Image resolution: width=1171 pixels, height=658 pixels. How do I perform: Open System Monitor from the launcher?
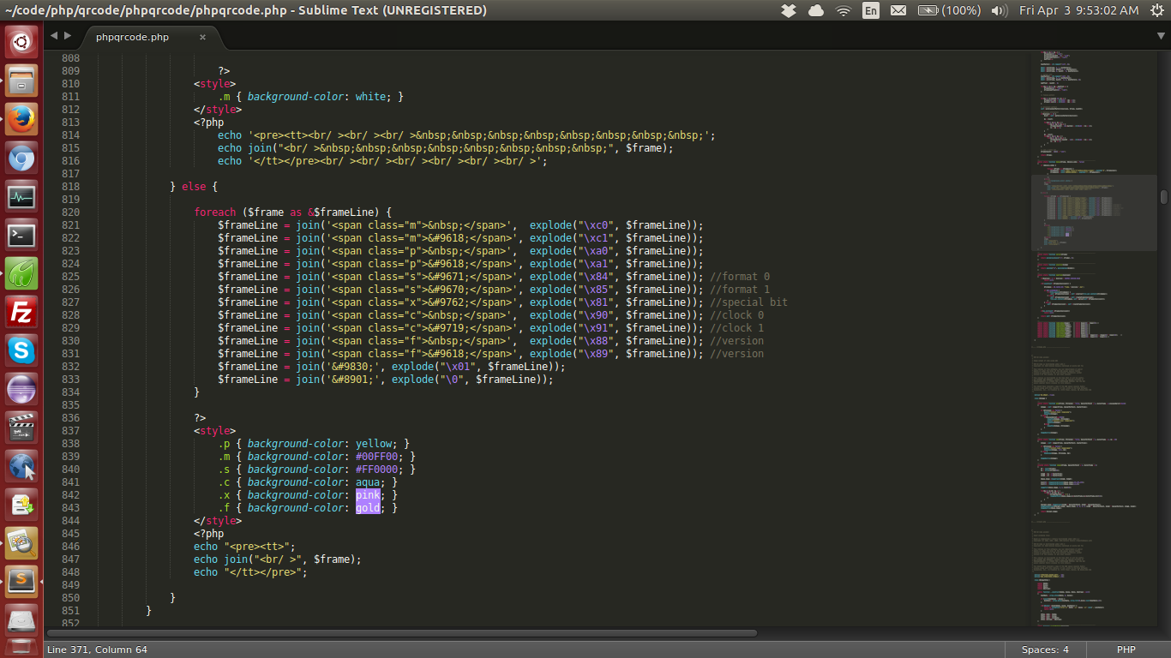pos(21,195)
